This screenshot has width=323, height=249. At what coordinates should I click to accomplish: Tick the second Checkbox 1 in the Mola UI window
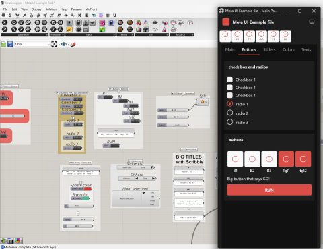(229, 87)
